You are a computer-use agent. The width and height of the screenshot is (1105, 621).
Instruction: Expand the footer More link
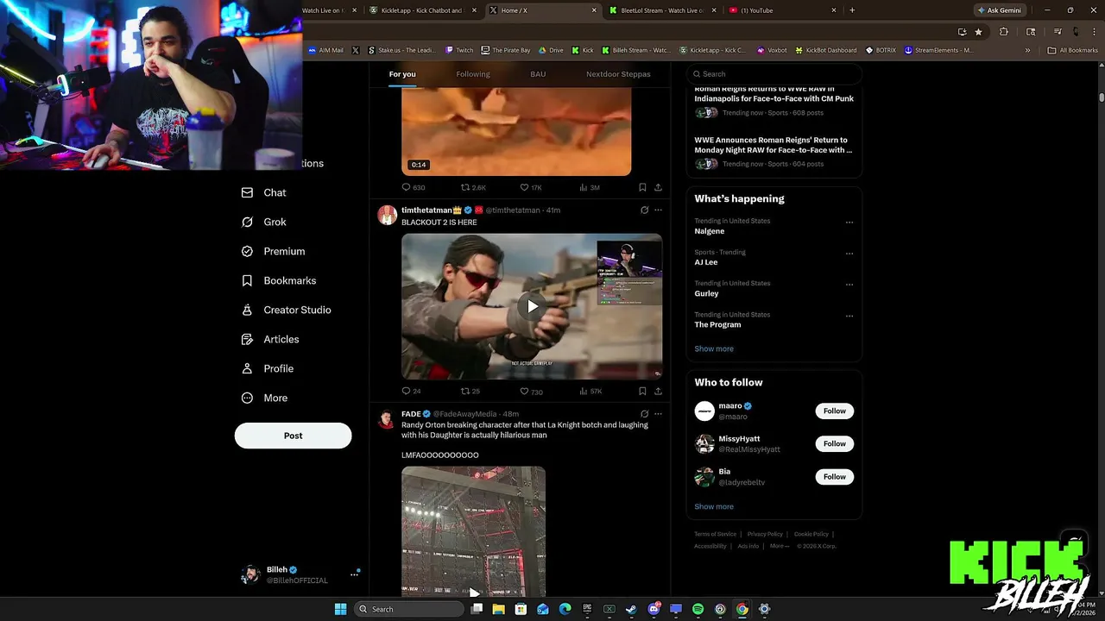(779, 546)
